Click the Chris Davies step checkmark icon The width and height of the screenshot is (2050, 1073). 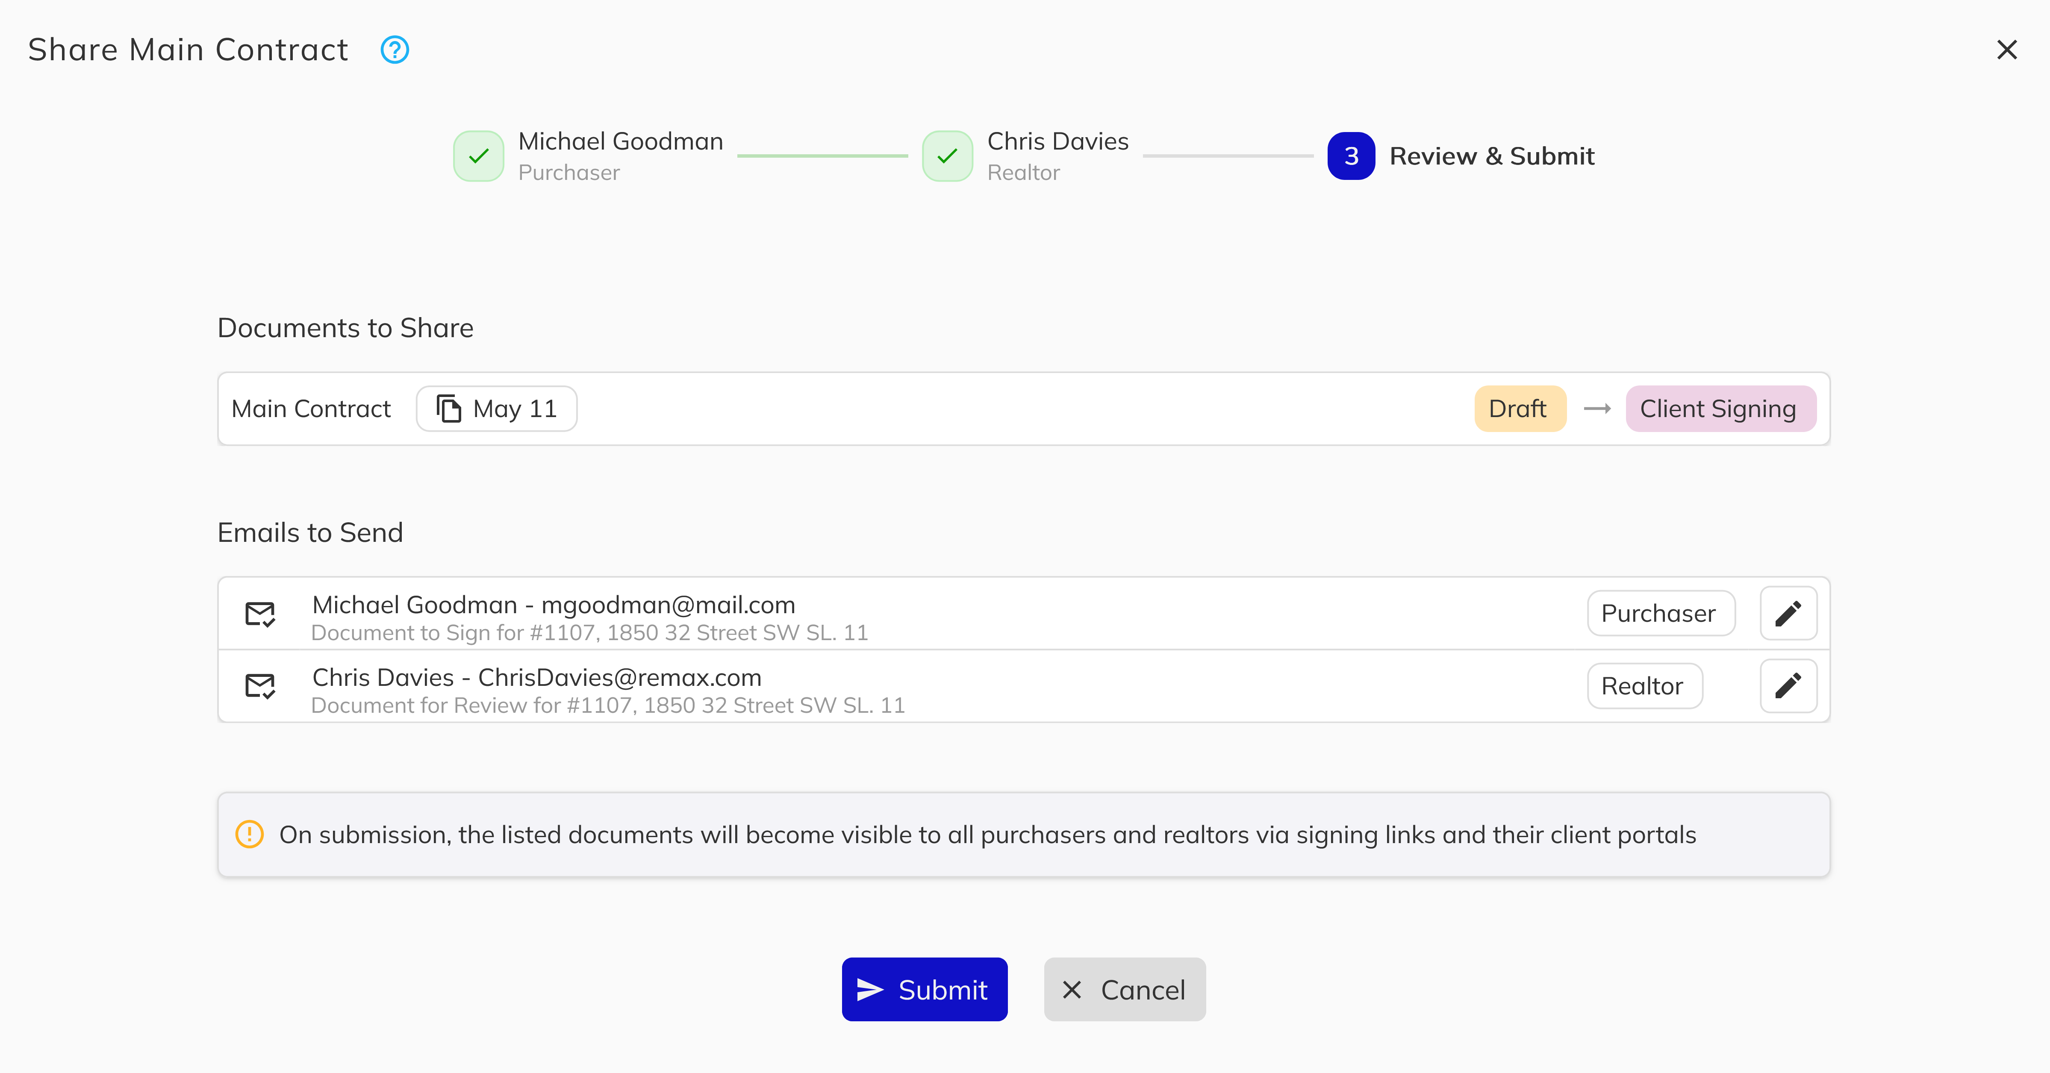pyautogui.click(x=947, y=156)
